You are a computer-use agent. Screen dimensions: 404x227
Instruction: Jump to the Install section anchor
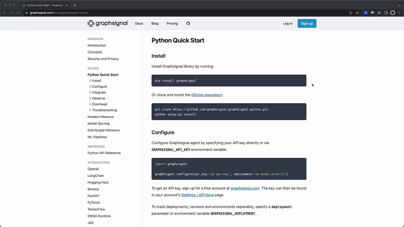[x=97, y=81]
